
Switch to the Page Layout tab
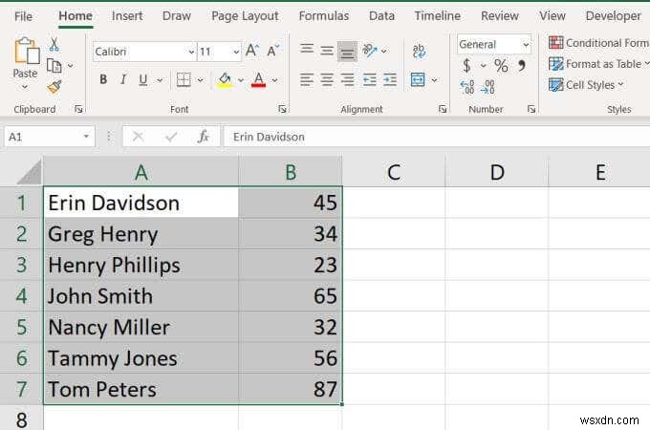245,16
